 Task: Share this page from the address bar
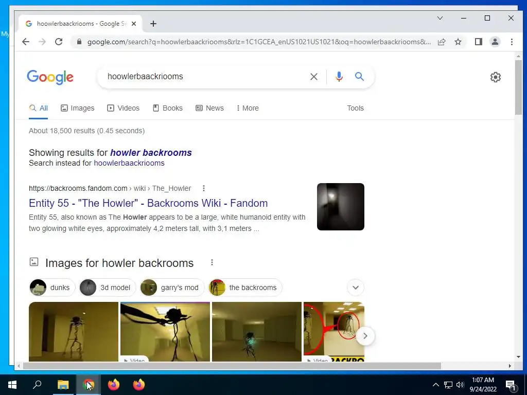pyautogui.click(x=441, y=42)
